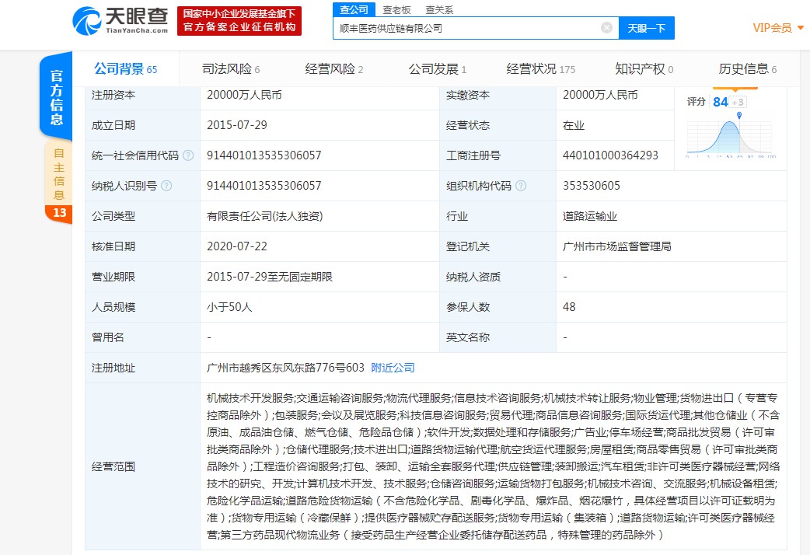Click the 实缴资本 value 20000万人民币
The width and height of the screenshot is (810, 555).
click(600, 95)
